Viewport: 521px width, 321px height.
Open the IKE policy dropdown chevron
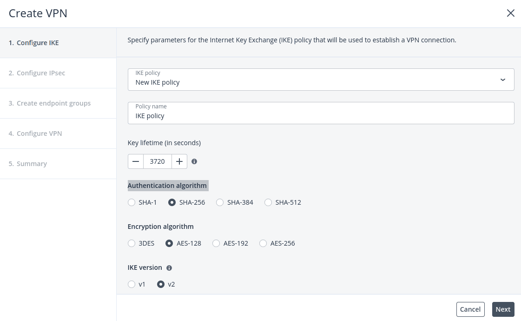point(503,80)
